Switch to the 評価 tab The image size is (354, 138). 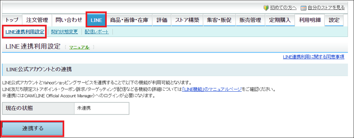click(162, 20)
